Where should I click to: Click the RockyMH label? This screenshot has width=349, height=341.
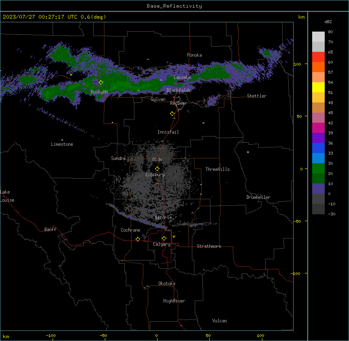99,92
